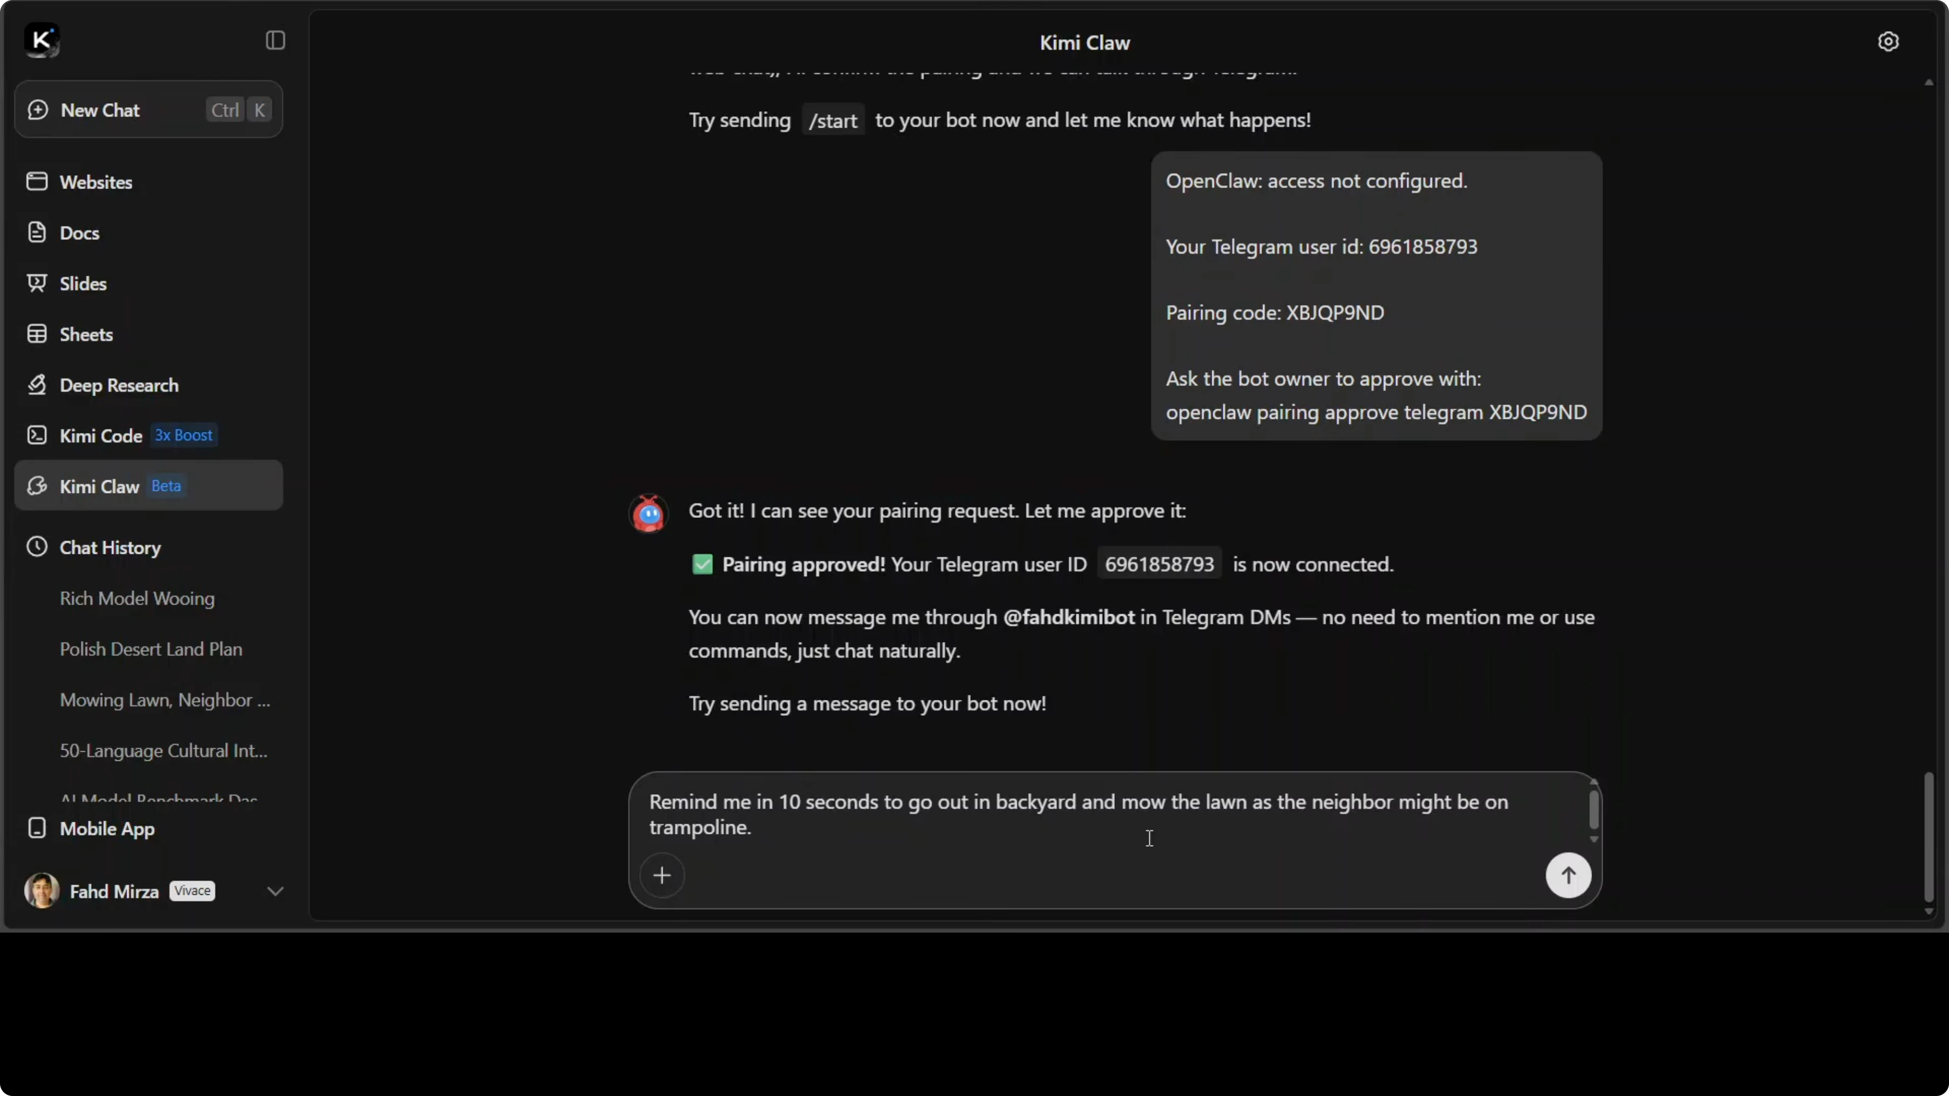This screenshot has height=1096, width=1949.
Task: Open the Rich Model Wooing chat
Action: (x=137, y=598)
